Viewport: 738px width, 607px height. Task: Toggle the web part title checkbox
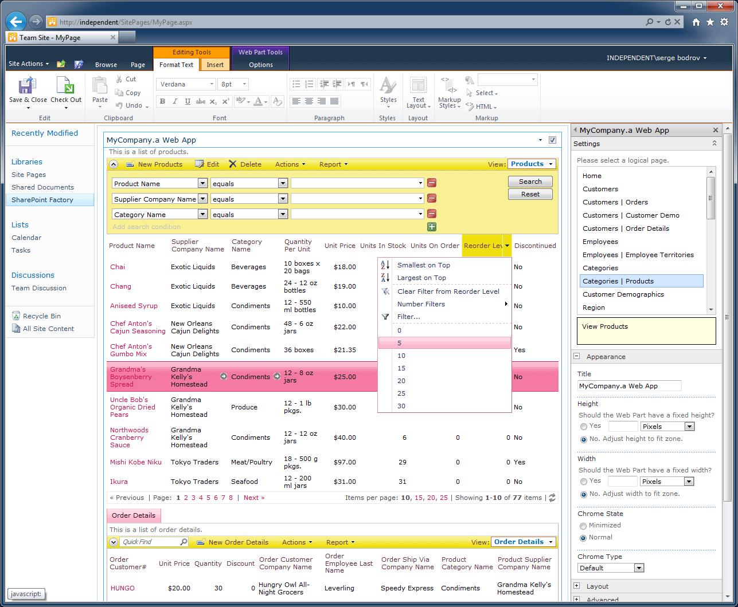coord(552,140)
